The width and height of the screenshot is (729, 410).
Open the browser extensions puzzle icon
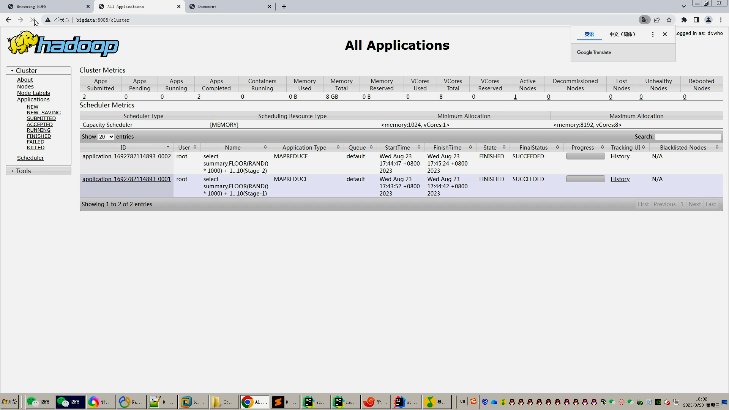tap(684, 20)
